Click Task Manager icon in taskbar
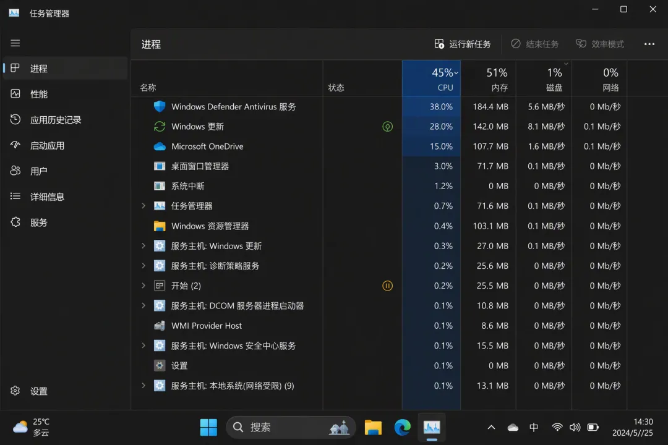Image resolution: width=668 pixels, height=445 pixels. click(x=432, y=427)
